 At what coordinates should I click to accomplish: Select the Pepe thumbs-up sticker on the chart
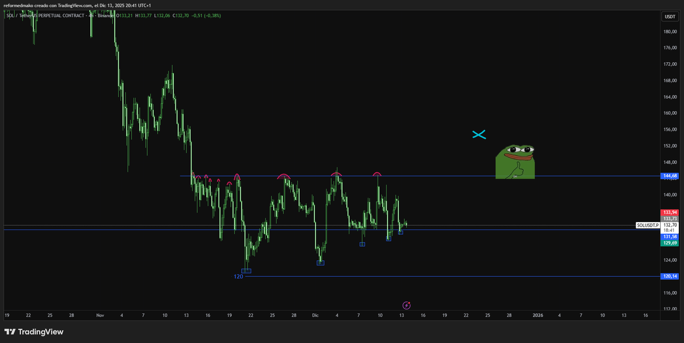pos(515,161)
